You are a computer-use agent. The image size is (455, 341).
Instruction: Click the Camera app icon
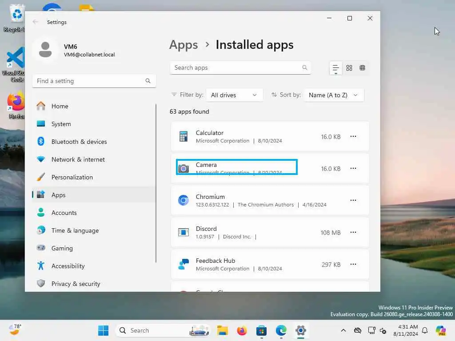point(184,168)
